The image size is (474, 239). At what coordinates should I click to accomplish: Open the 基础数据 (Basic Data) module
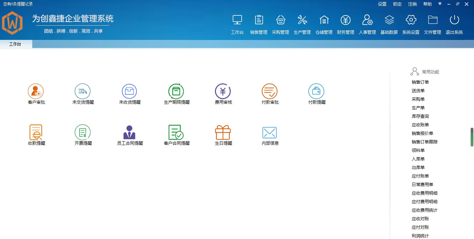click(389, 23)
